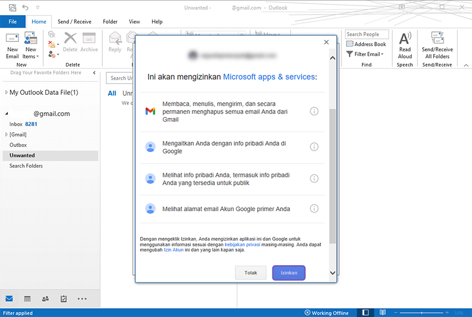Click the zoom slider in the status bar

coord(422,313)
